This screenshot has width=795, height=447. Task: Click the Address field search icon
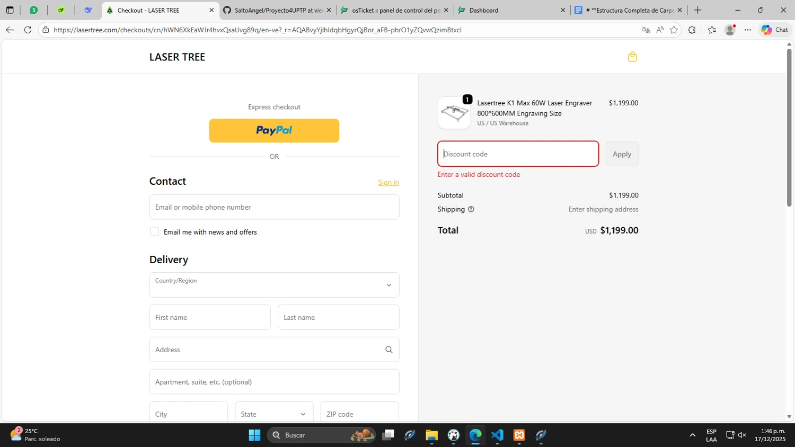pyautogui.click(x=389, y=350)
